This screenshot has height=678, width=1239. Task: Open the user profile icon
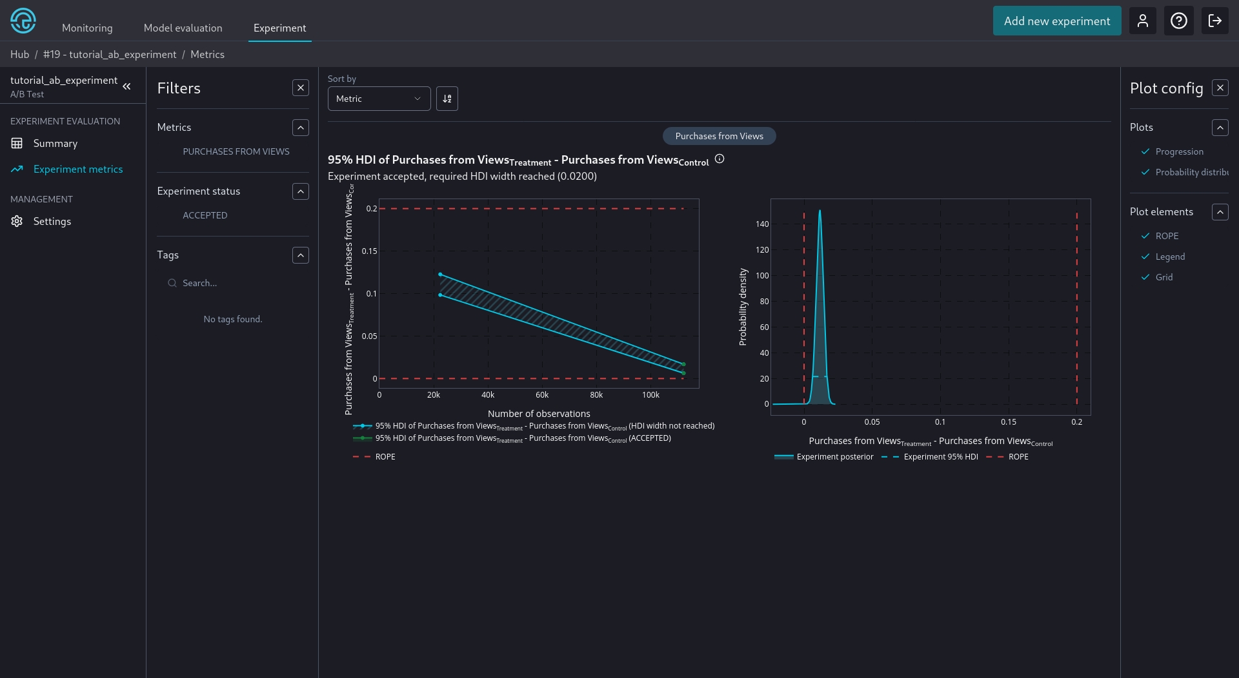[1142, 21]
